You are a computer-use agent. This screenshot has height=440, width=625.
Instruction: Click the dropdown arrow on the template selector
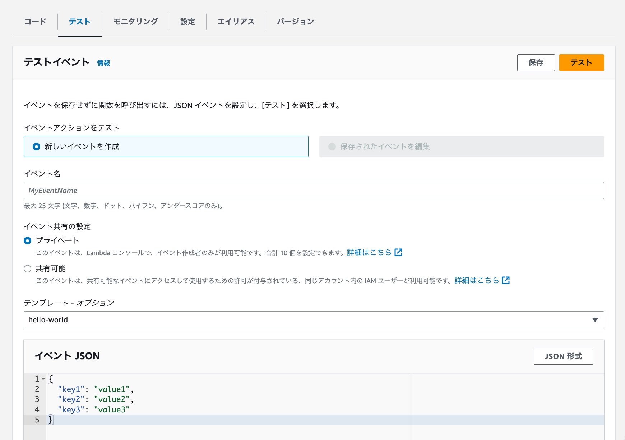coord(595,319)
